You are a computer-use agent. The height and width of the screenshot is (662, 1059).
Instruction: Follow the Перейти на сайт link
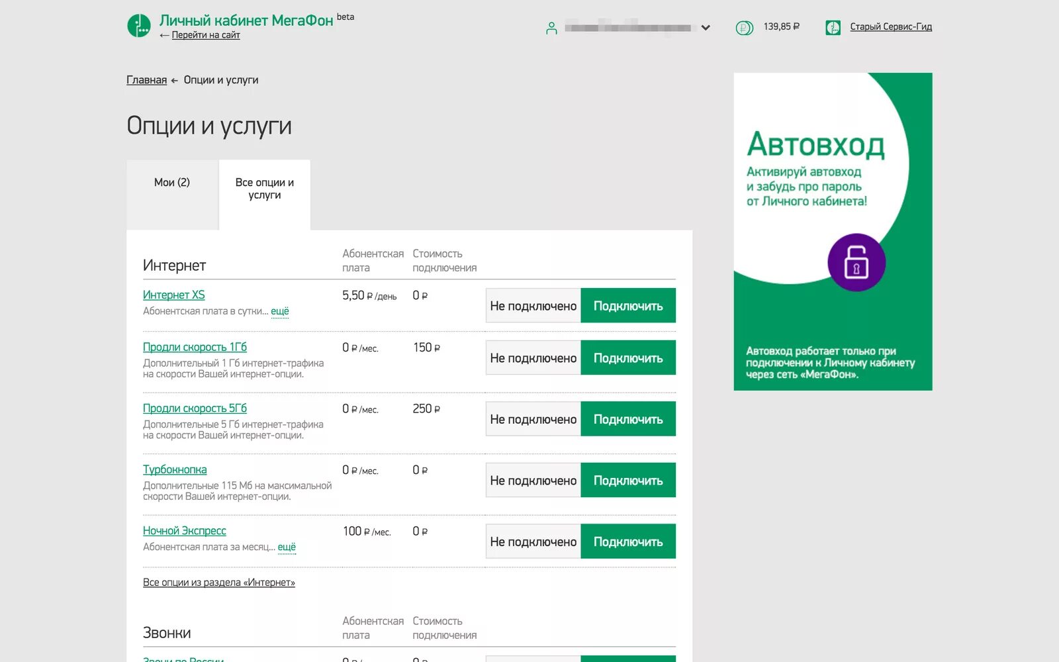206,35
